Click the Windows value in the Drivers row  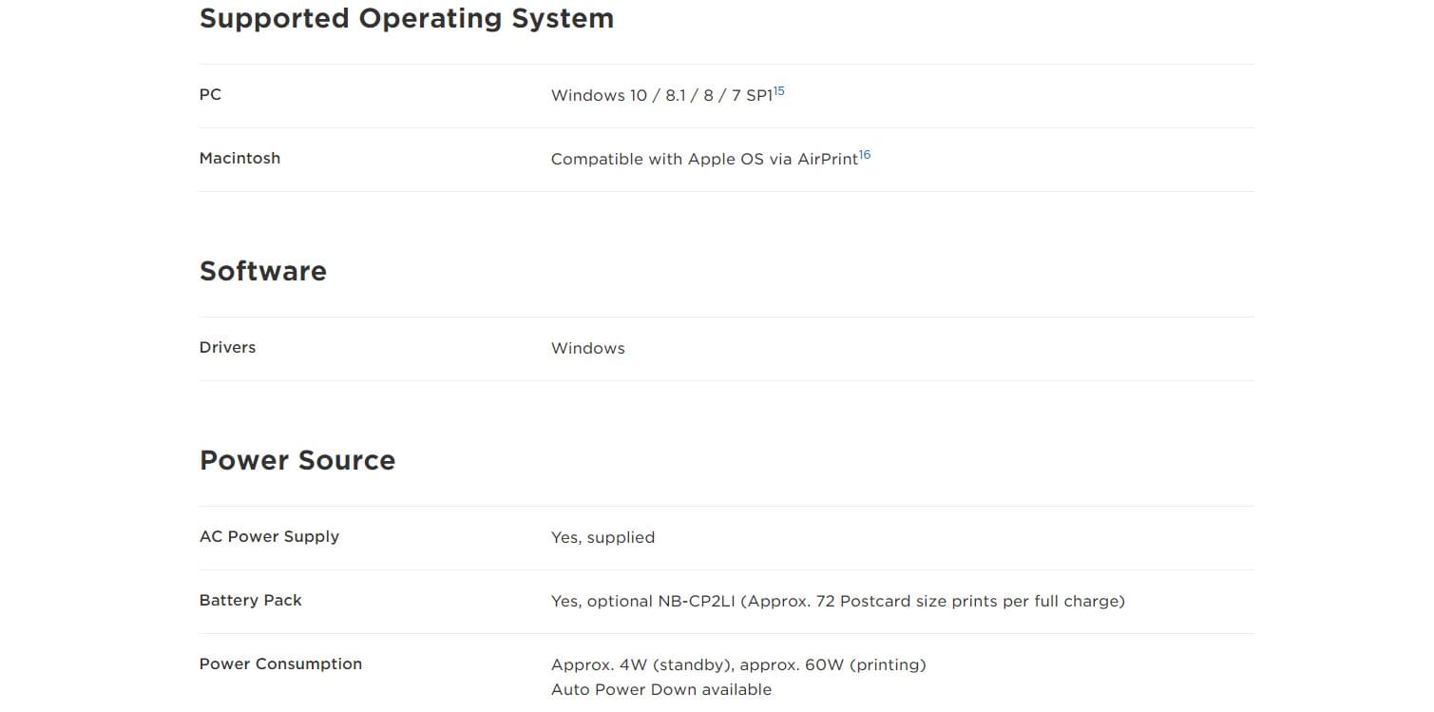coord(587,349)
